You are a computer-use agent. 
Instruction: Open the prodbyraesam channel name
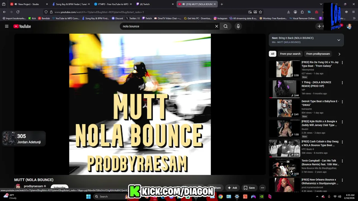coord(33,186)
